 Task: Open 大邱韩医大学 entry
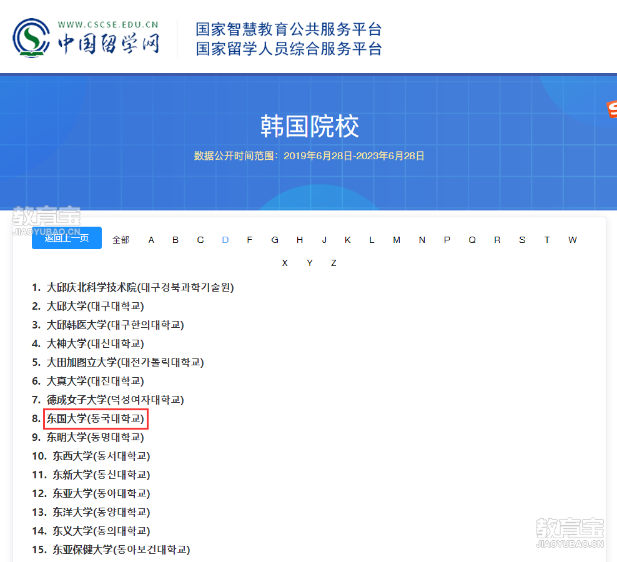click(x=116, y=325)
